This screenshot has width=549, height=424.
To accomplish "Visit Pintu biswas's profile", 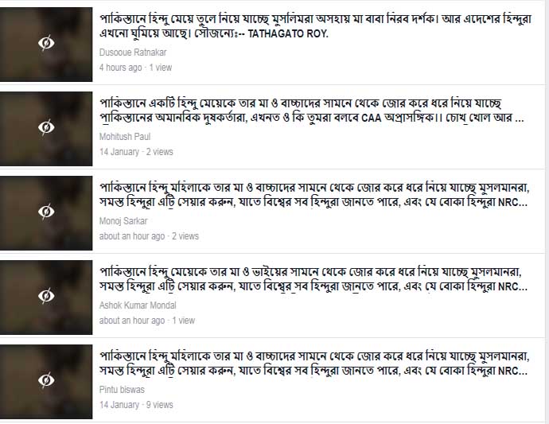I will click(x=122, y=390).
